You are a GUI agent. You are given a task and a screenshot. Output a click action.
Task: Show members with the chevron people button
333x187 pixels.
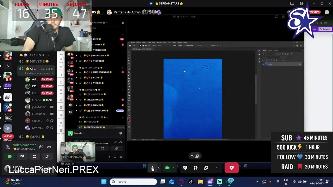point(195,156)
